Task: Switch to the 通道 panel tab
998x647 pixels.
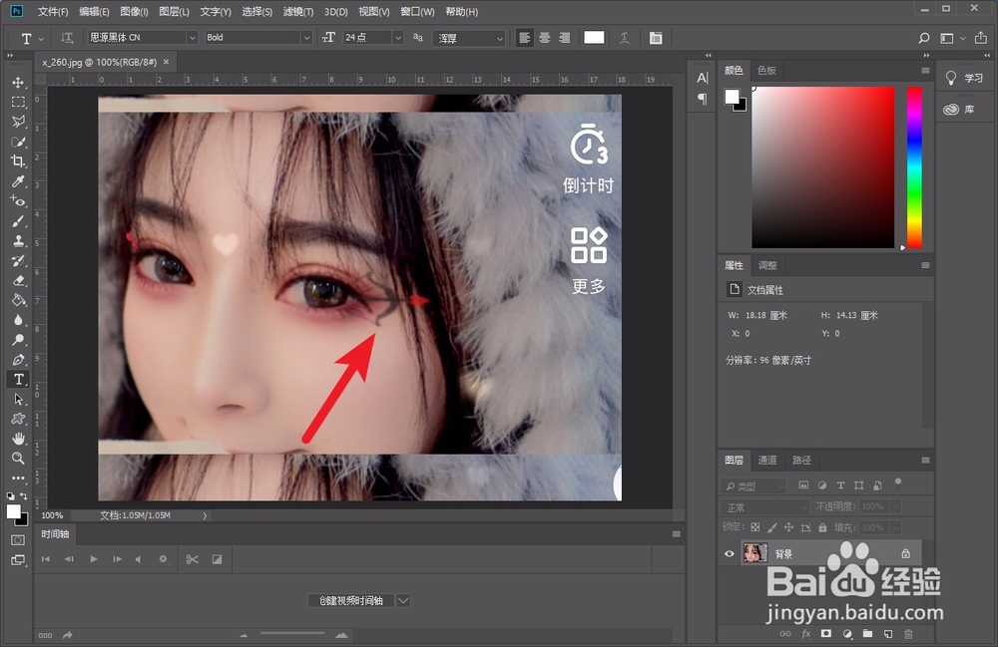Action: (767, 461)
